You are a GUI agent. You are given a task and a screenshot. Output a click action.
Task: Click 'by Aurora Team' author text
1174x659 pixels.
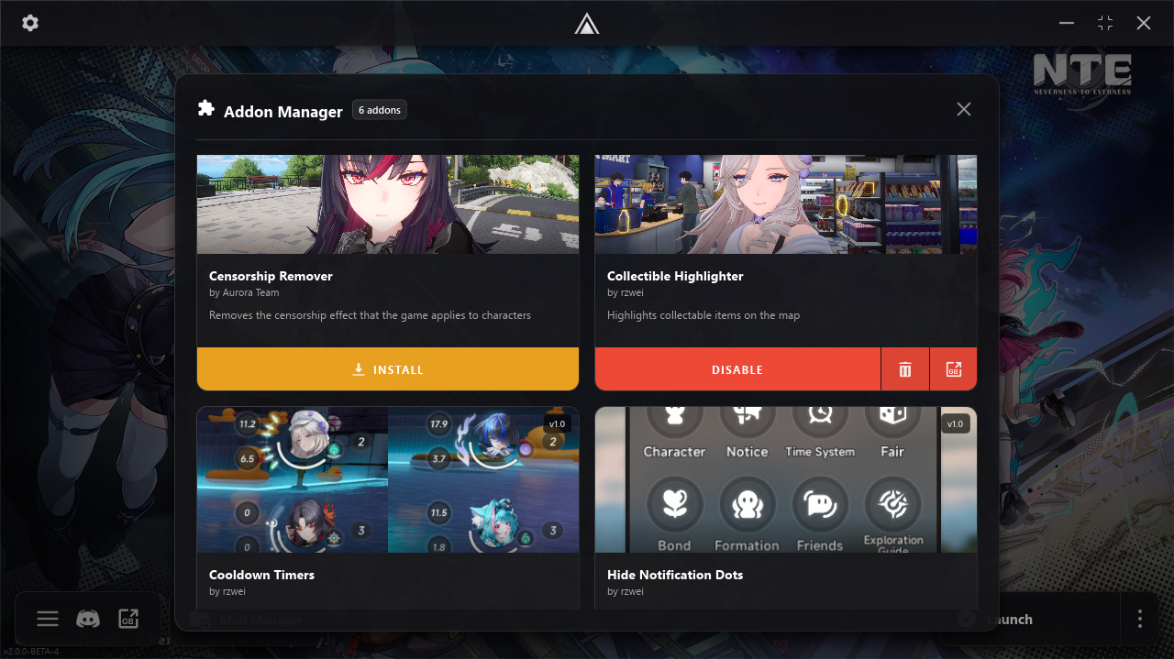244,292
